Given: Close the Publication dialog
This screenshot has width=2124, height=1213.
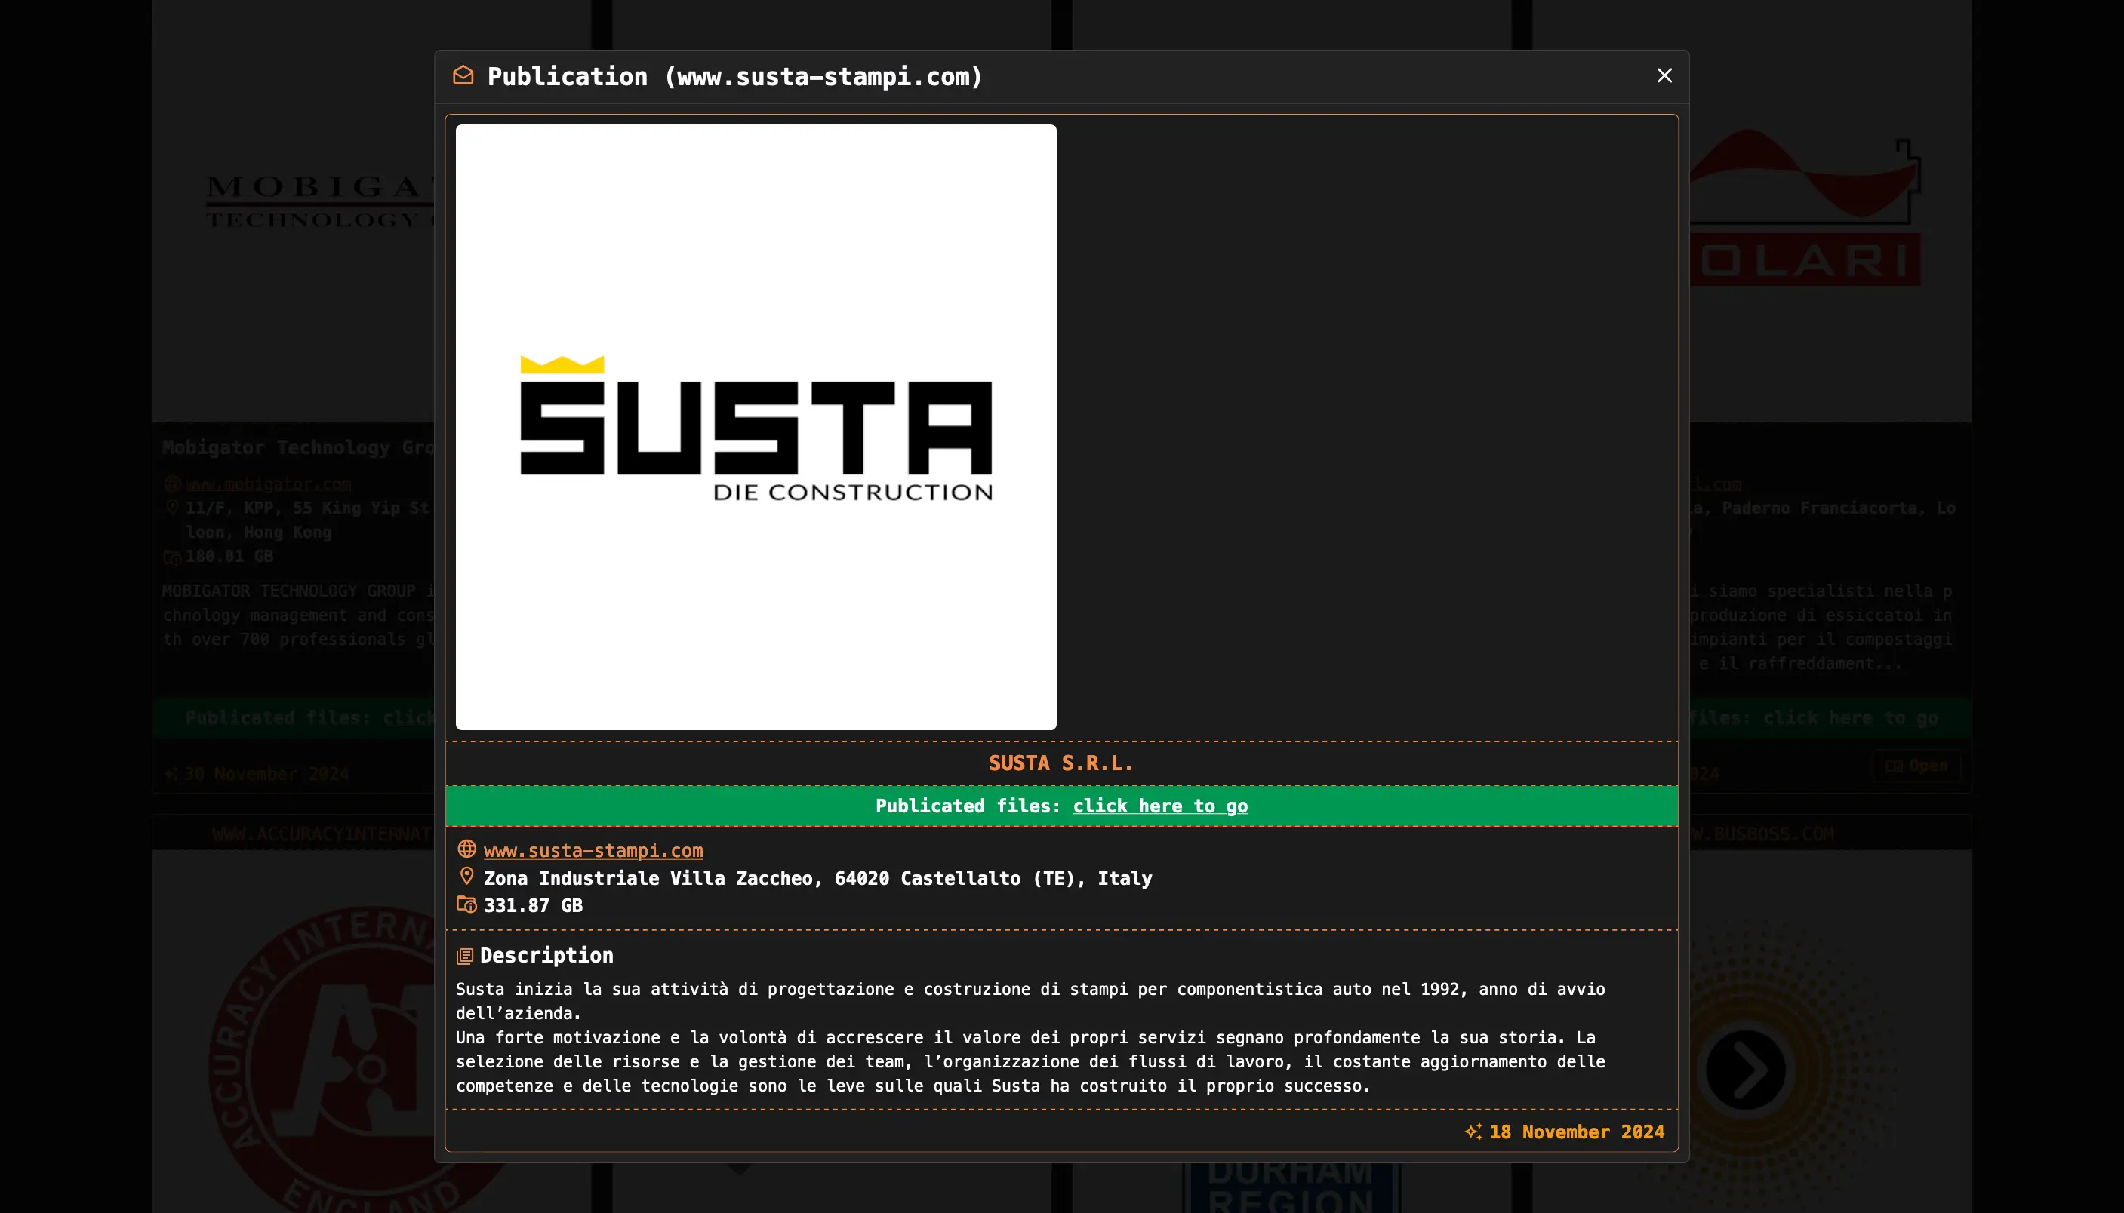Looking at the screenshot, I should [x=1664, y=75].
